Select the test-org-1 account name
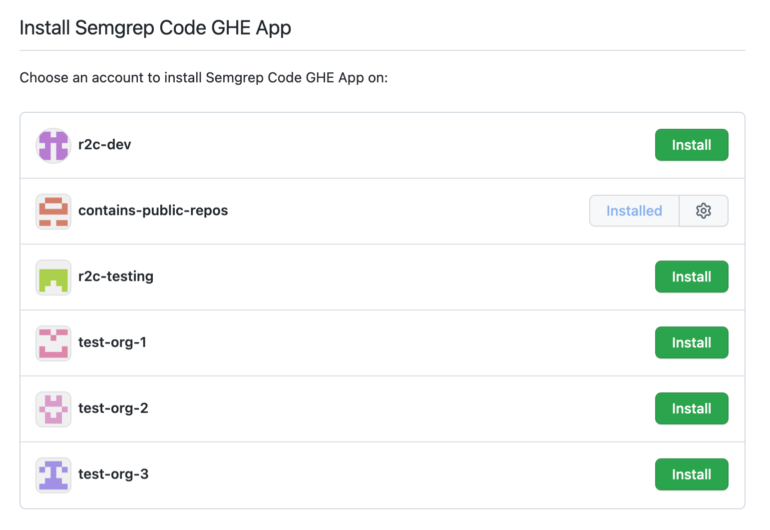770x530 pixels. (112, 342)
